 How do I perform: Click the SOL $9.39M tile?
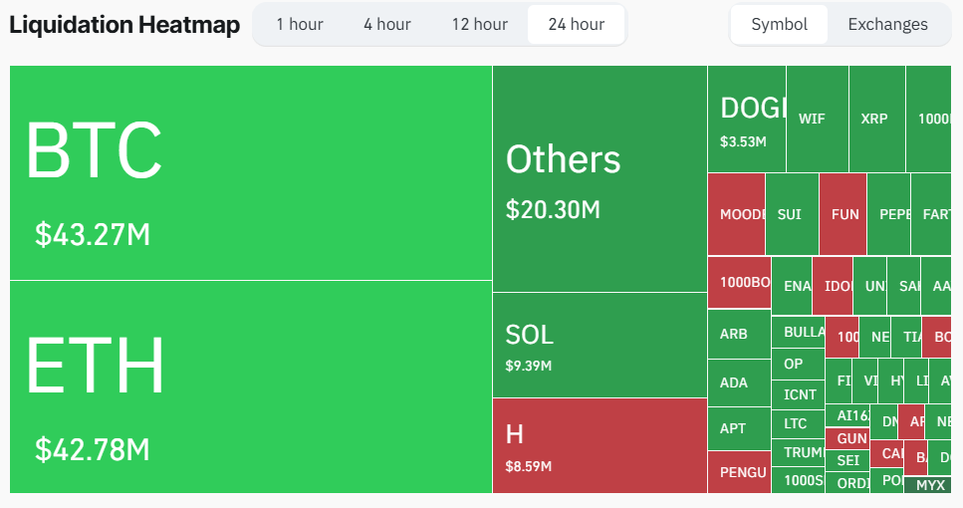600,345
